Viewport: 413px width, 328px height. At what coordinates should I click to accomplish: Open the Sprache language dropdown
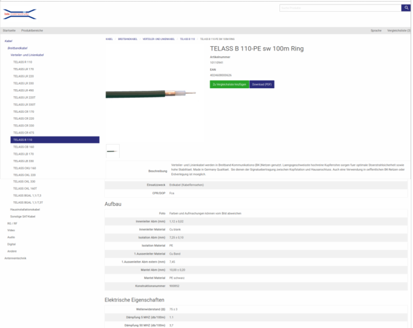[376, 30]
